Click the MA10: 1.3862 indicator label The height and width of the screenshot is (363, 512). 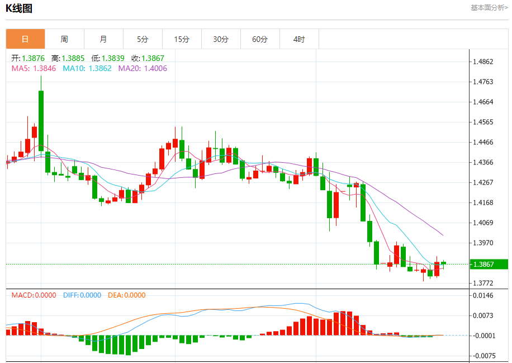87,68
